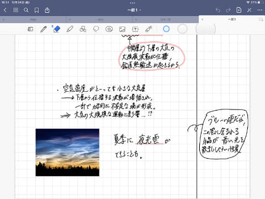Select the Highlighter tool
This screenshot has height=199, width=265.
coord(70,29)
